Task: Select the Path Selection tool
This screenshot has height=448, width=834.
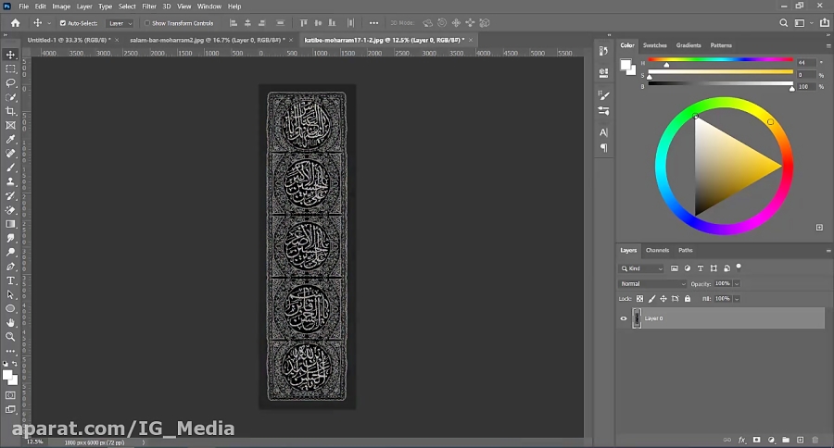Action: coord(10,294)
